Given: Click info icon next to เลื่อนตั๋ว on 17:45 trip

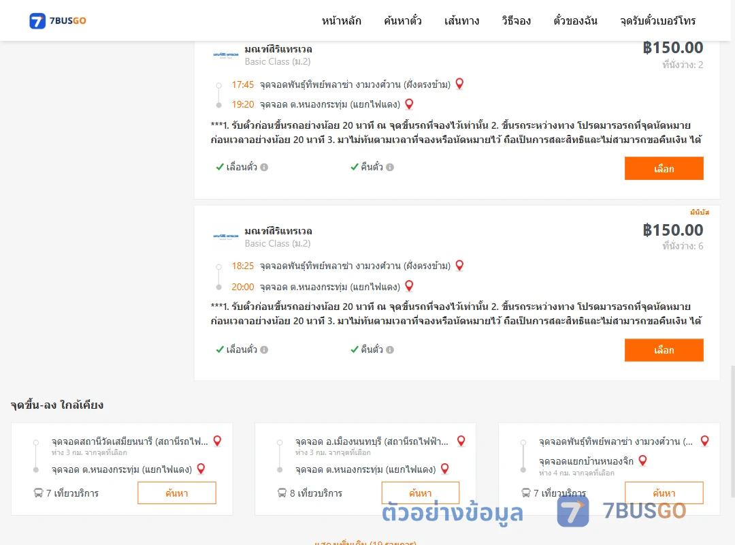Looking at the screenshot, I should tap(264, 167).
